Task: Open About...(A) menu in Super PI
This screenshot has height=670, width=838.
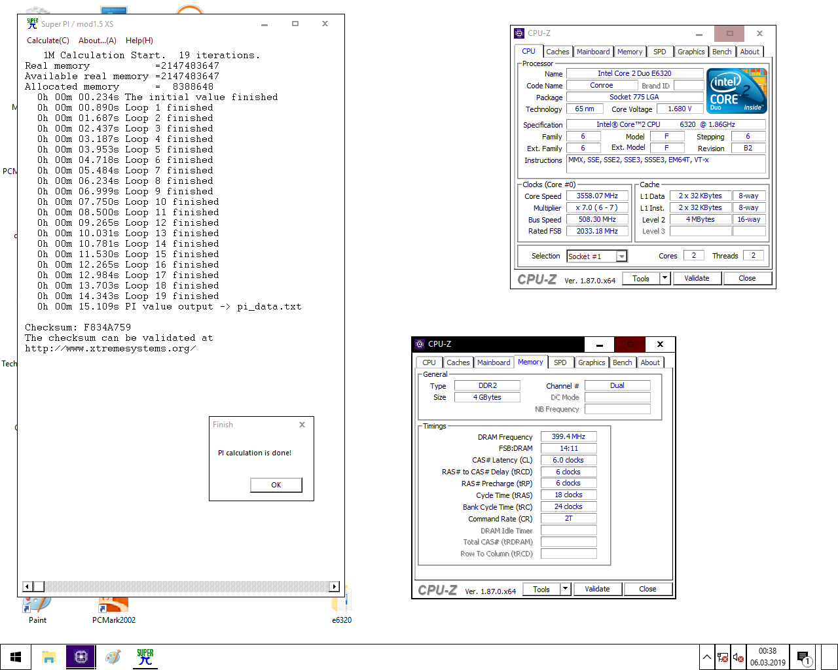Action: click(x=98, y=41)
